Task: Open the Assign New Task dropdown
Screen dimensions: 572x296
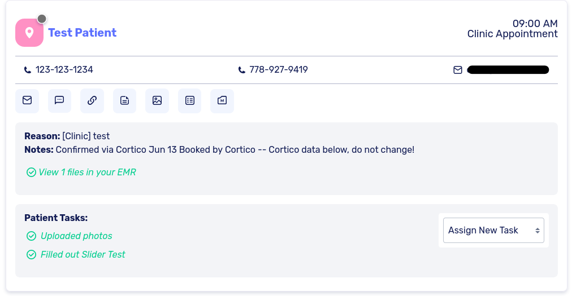Action: pos(493,230)
